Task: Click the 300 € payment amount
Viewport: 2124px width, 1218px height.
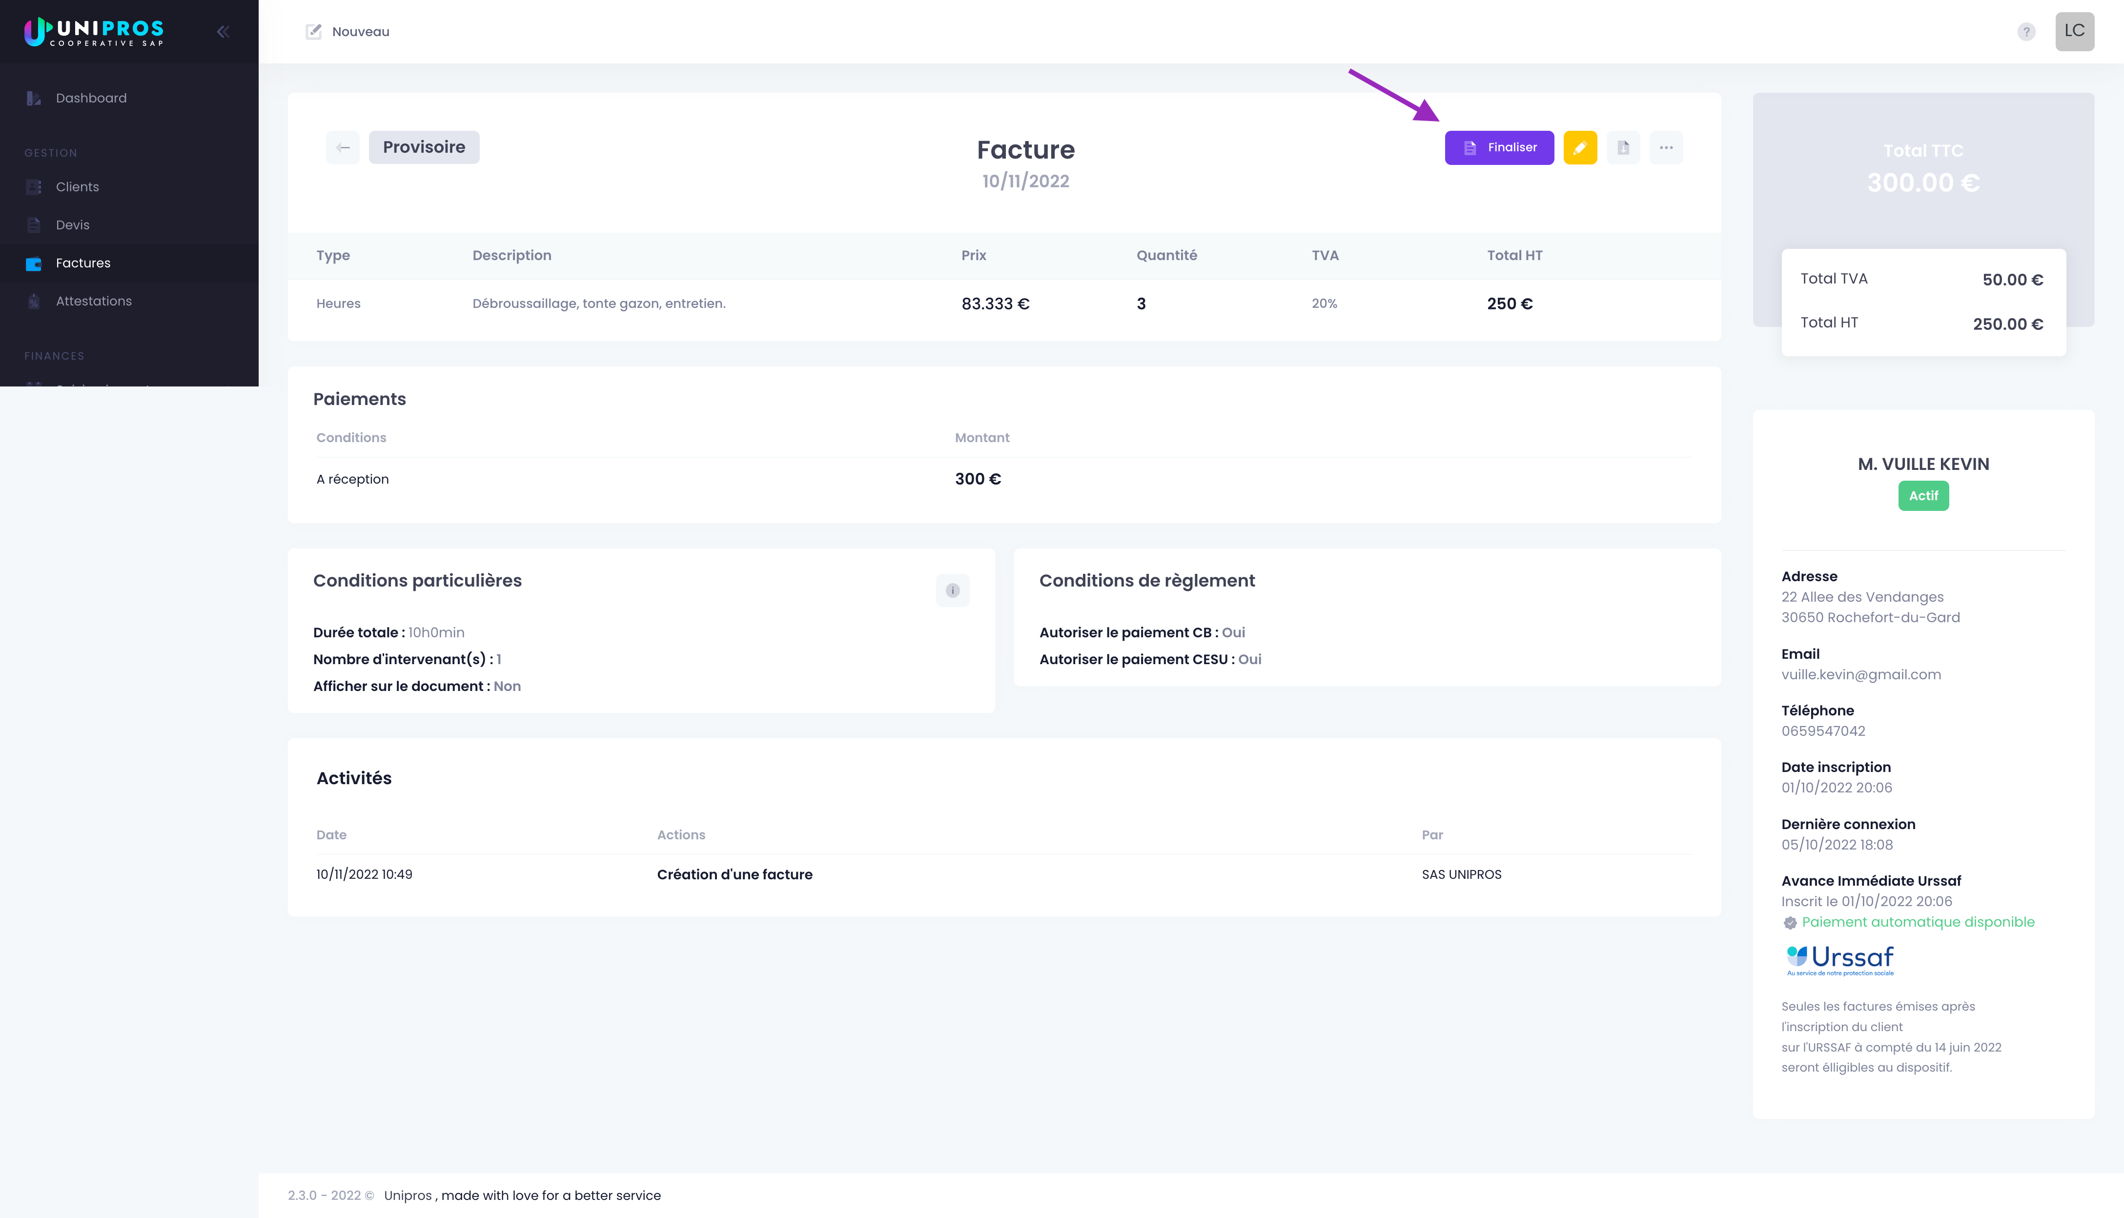Action: tap(977, 479)
